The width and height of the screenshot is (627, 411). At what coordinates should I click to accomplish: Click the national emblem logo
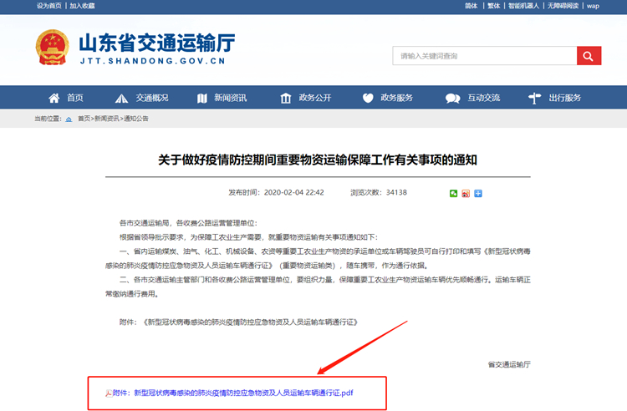pyautogui.click(x=52, y=47)
